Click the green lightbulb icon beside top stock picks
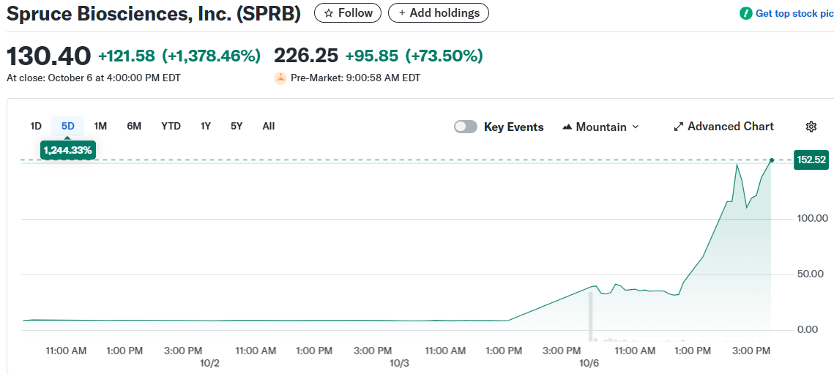Screen dimensions: 834x374 click(745, 13)
